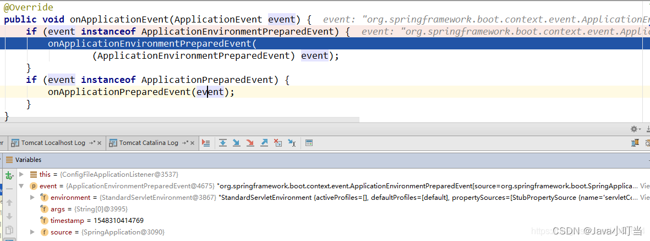Expand the 'this' variable node
The height and width of the screenshot is (241, 650).
point(21,175)
